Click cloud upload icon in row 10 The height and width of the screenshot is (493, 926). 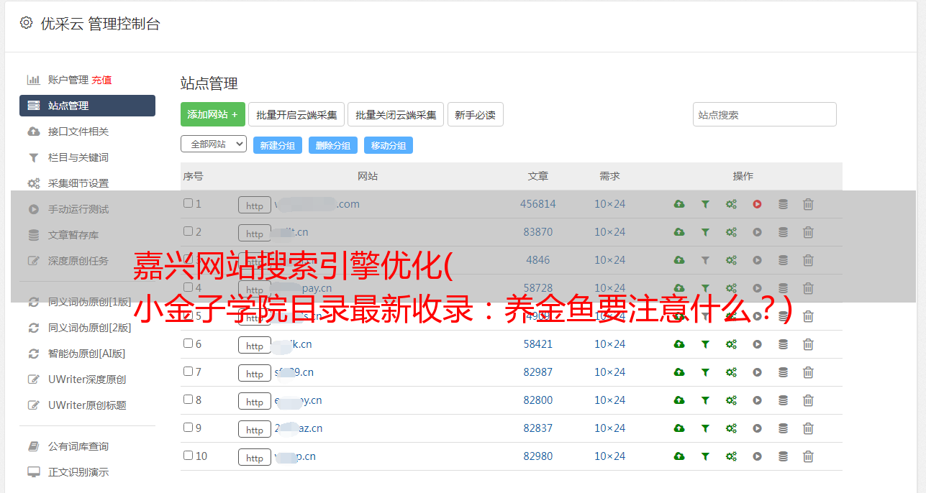(x=679, y=456)
